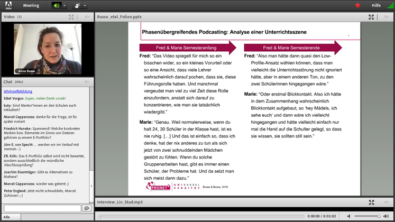Send the chat message with speech-bubble button

[87, 209]
